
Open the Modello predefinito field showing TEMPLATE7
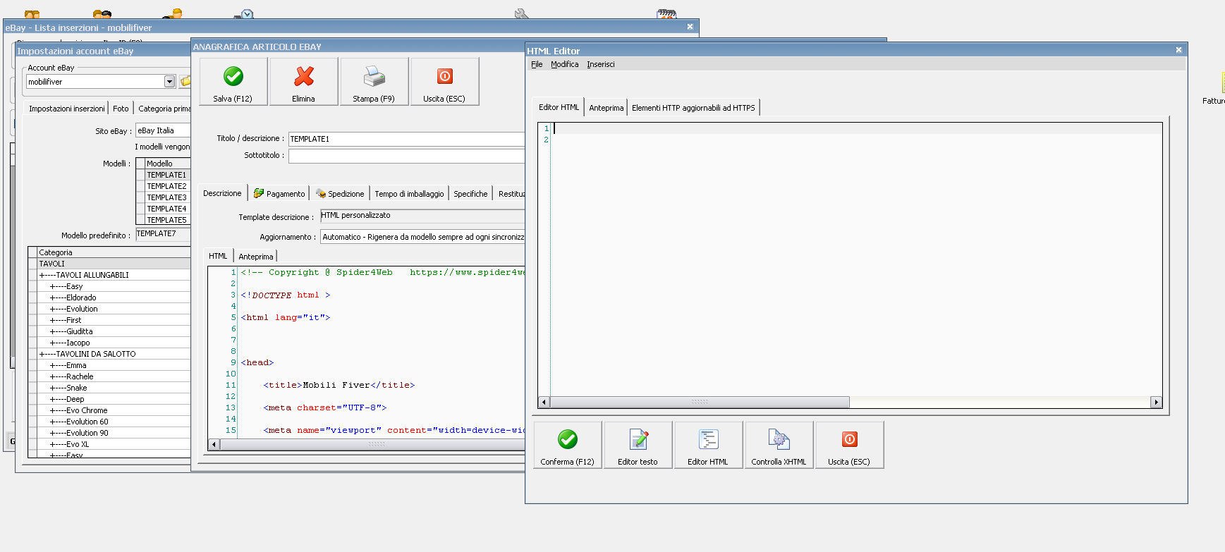pyautogui.click(x=163, y=234)
